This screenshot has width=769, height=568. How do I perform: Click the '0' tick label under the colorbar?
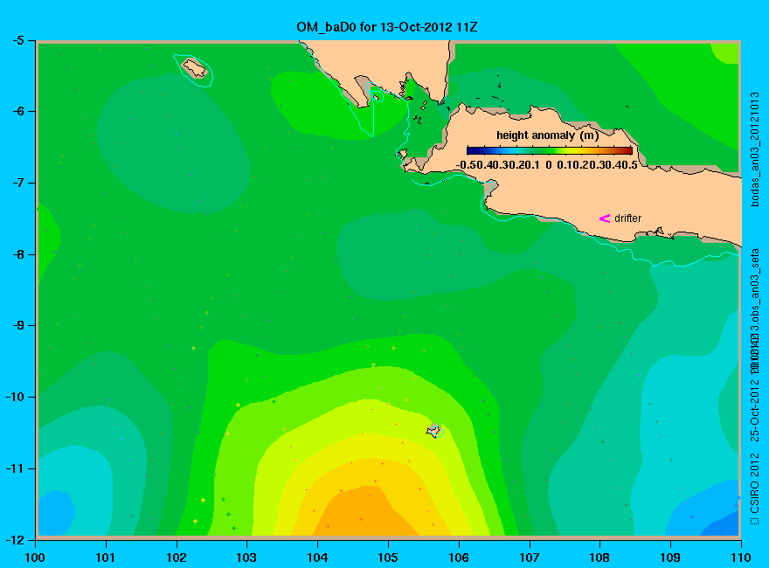[550, 165]
